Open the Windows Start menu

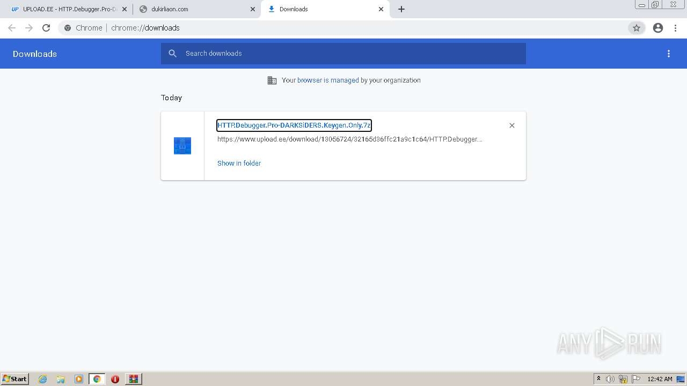[x=15, y=379]
